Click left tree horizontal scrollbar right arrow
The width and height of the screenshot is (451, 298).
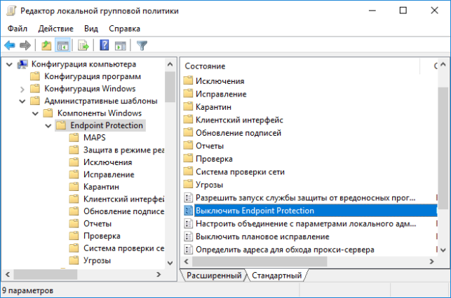(x=159, y=274)
